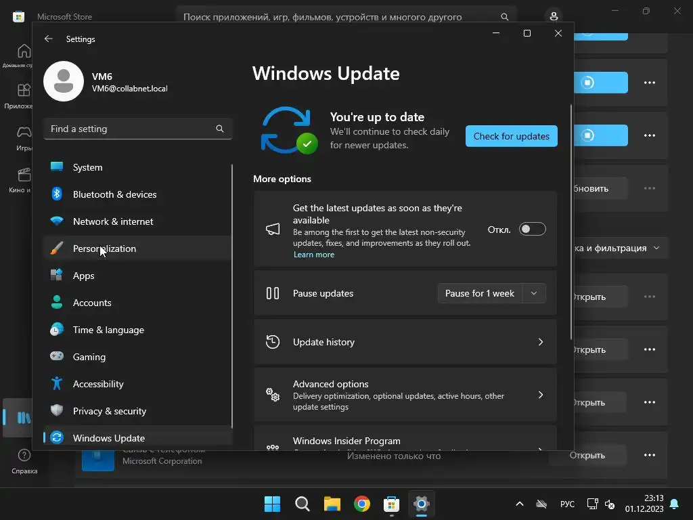Open notification bell in taskbar
This screenshot has width=693, height=520.
pos(675,504)
